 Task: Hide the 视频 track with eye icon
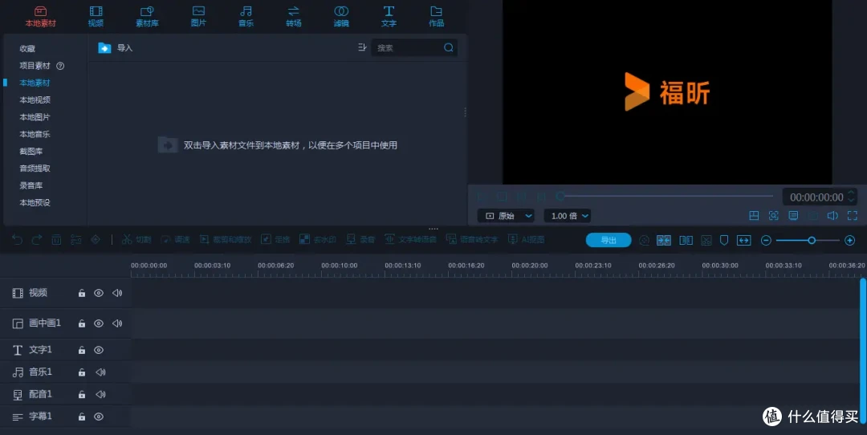(99, 293)
